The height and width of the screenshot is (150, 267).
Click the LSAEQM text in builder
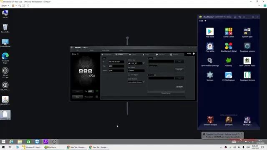(179, 87)
